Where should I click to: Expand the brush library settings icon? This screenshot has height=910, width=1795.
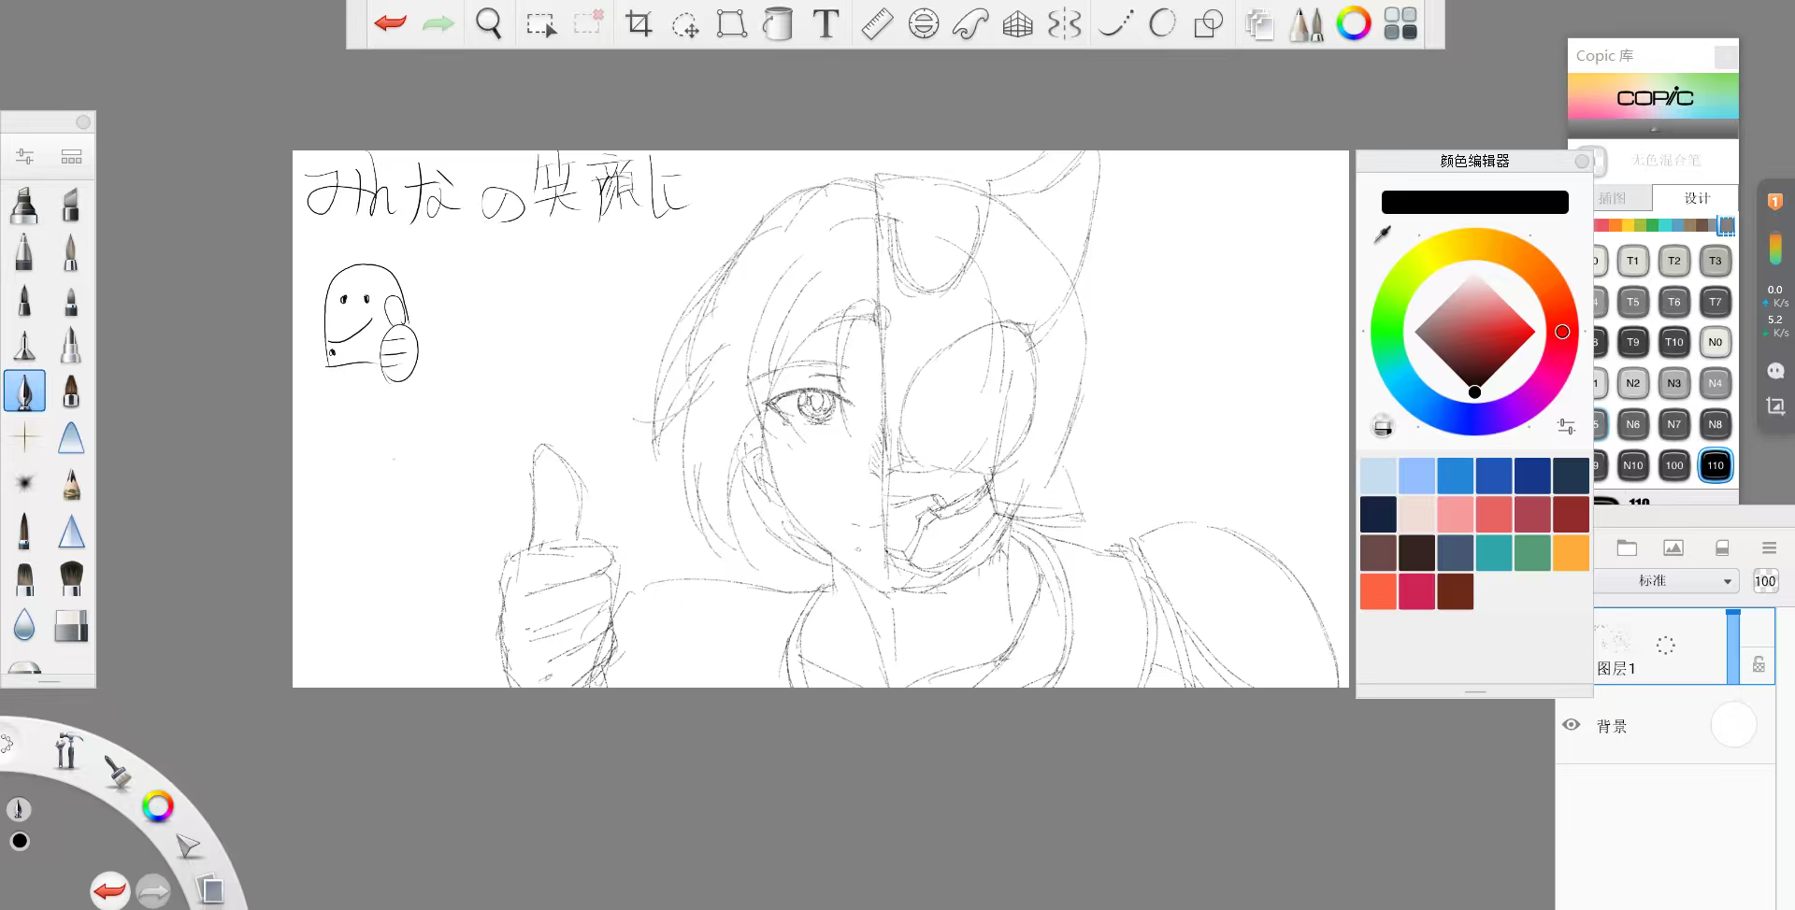25,156
